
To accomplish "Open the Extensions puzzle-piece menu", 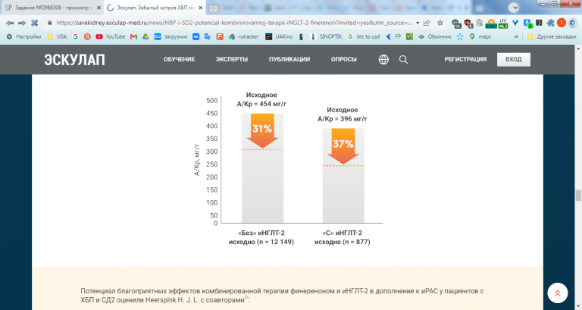I will click(550, 23).
